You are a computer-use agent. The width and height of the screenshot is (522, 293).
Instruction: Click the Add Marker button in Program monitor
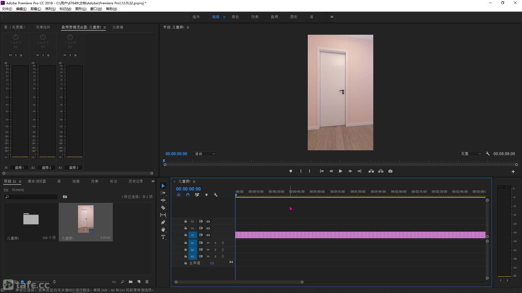point(291,171)
